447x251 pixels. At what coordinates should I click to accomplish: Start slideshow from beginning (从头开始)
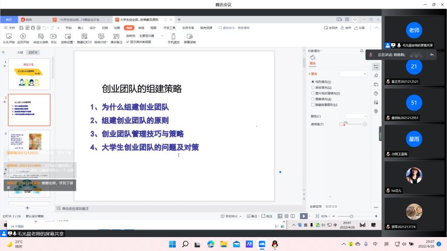(x=9, y=38)
